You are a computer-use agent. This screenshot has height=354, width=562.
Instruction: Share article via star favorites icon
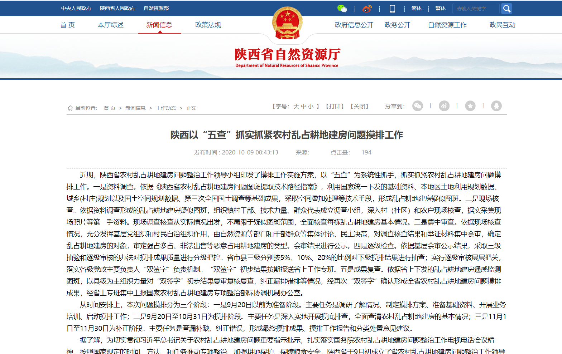[470, 106]
